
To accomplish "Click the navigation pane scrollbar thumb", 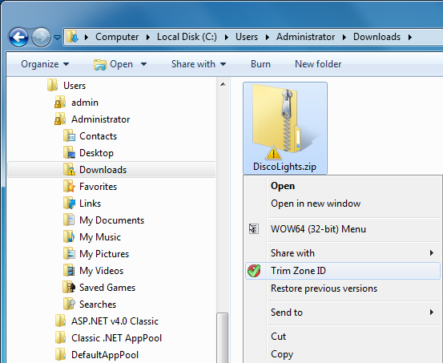I will [x=223, y=337].
